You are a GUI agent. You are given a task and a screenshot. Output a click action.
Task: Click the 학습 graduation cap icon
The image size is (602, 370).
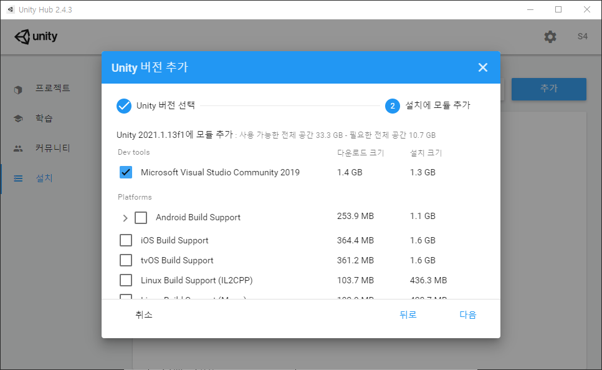pyautogui.click(x=18, y=119)
